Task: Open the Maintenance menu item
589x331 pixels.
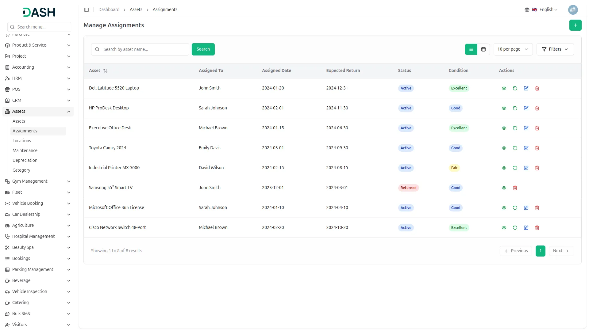Action: 25,150
